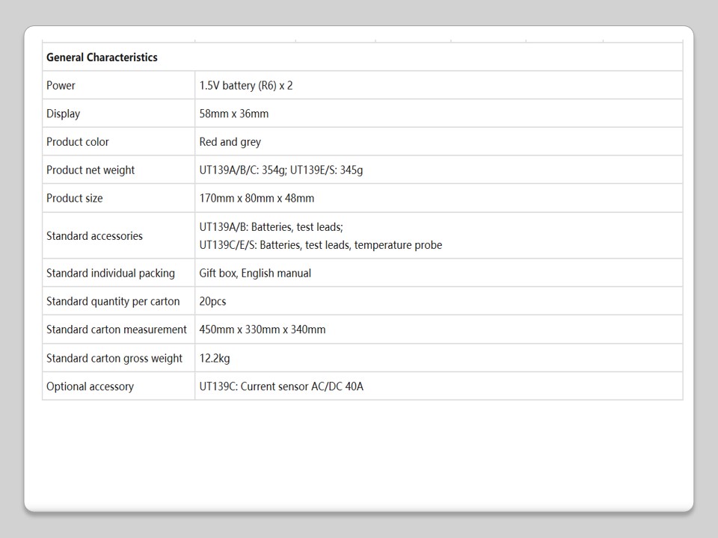Click the 12.2kg carton gross weight value
The image size is (718, 538).
pyautogui.click(x=215, y=358)
